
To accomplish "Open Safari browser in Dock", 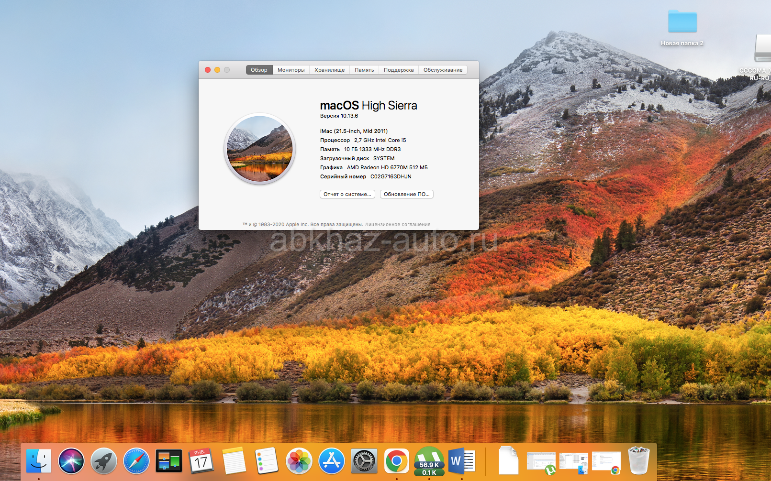I will tap(136, 461).
